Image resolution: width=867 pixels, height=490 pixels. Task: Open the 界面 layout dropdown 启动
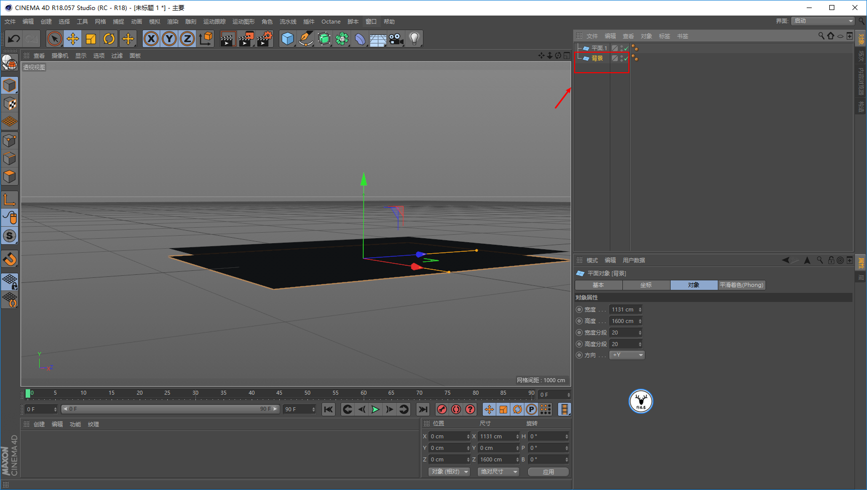tap(822, 21)
